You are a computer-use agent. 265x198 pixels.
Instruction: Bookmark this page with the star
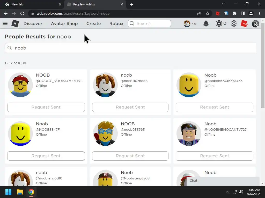(x=208, y=13)
